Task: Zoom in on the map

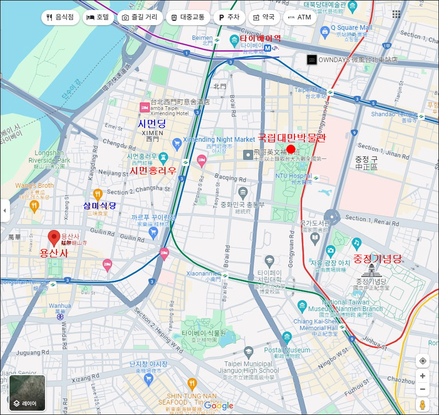Action: coord(422,376)
